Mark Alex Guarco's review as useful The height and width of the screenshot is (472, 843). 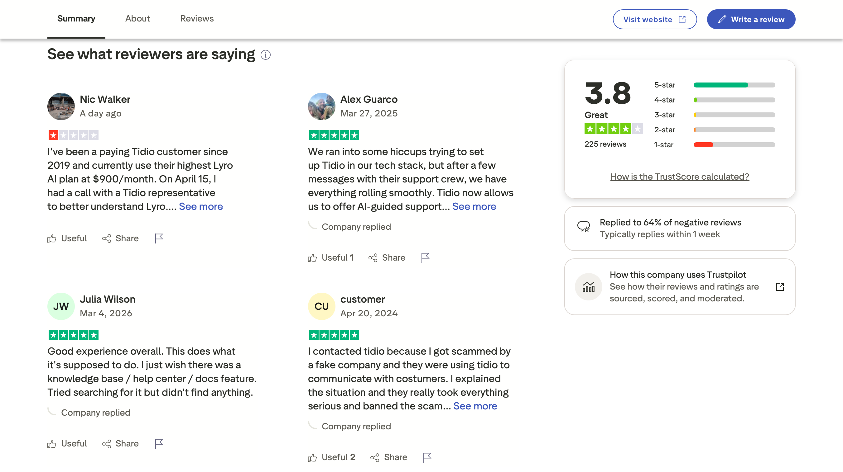[330, 257]
